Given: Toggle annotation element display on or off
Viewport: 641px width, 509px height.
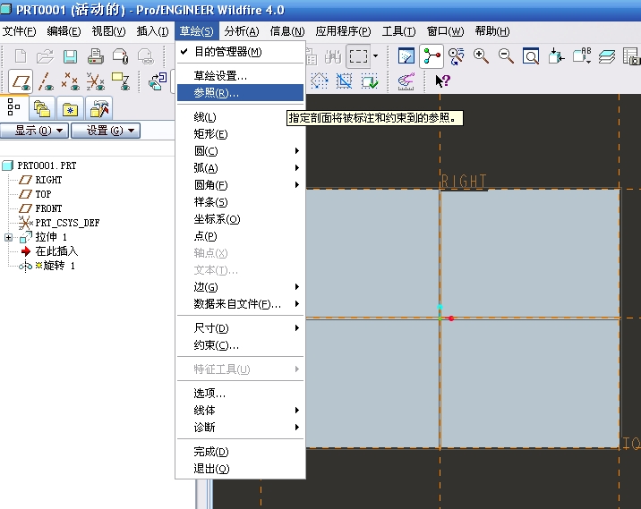Looking at the screenshot, I should pos(121,81).
